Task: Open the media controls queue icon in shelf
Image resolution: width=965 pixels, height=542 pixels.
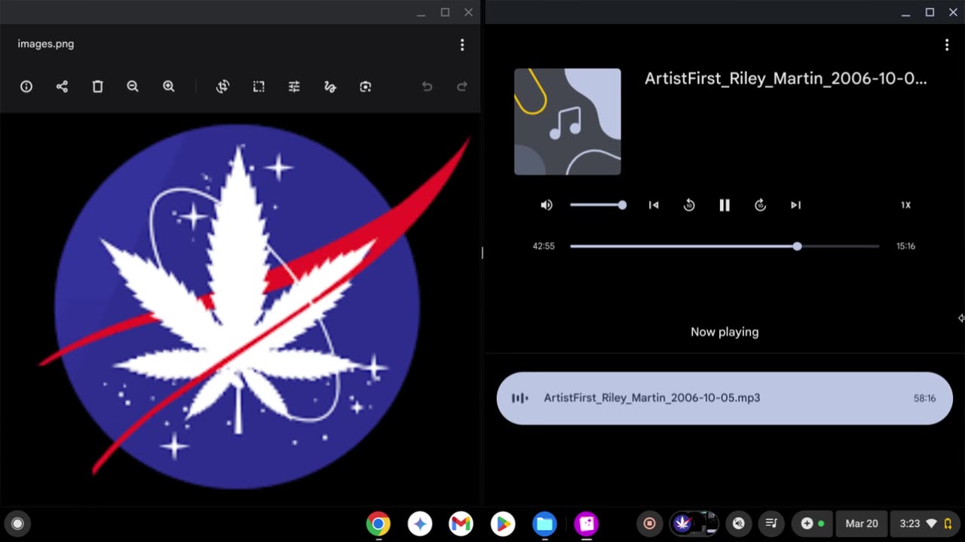Action: 771,523
